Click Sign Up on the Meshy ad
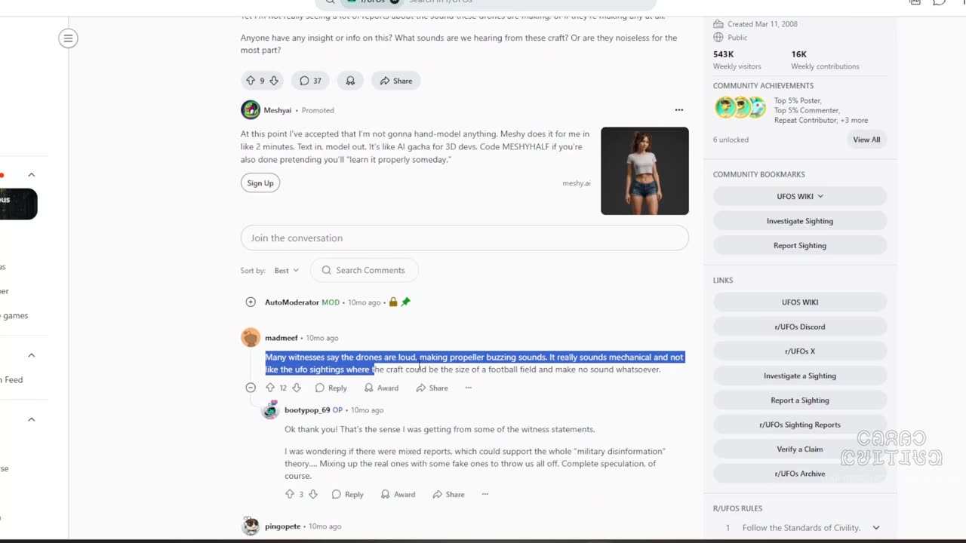Image resolution: width=966 pixels, height=543 pixels. (x=260, y=183)
